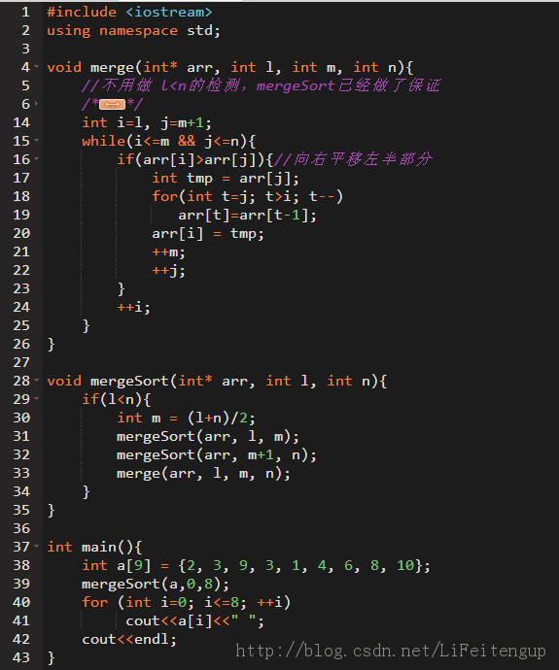Click 'namespace' keyword on line 2
The width and height of the screenshot is (559, 670).
pos(139,31)
